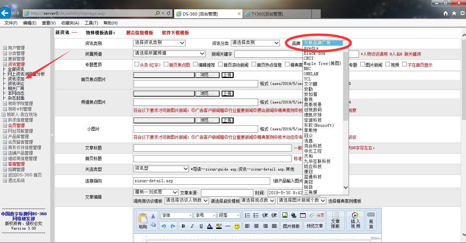The width and height of the screenshot is (466, 243).
Task: Click the 预览文章 button
Action: point(315,226)
